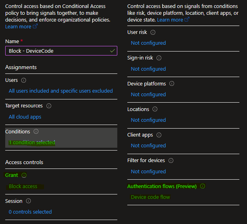The image size is (247, 224).
Task: Open the 'Block access' grant setting
Action: coord(23,186)
